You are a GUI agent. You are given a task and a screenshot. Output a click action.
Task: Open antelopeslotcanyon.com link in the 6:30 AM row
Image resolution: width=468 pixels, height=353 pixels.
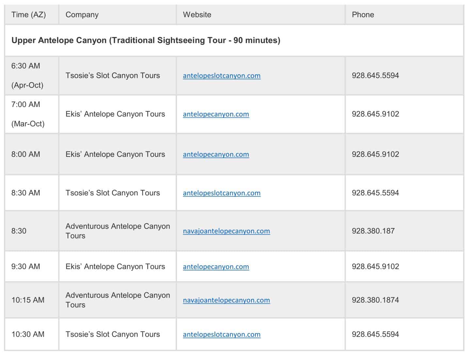click(221, 76)
